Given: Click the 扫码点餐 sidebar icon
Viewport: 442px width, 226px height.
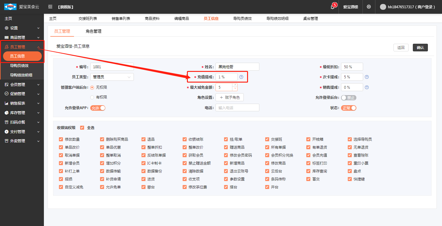Looking at the screenshot, I should tap(6, 122).
